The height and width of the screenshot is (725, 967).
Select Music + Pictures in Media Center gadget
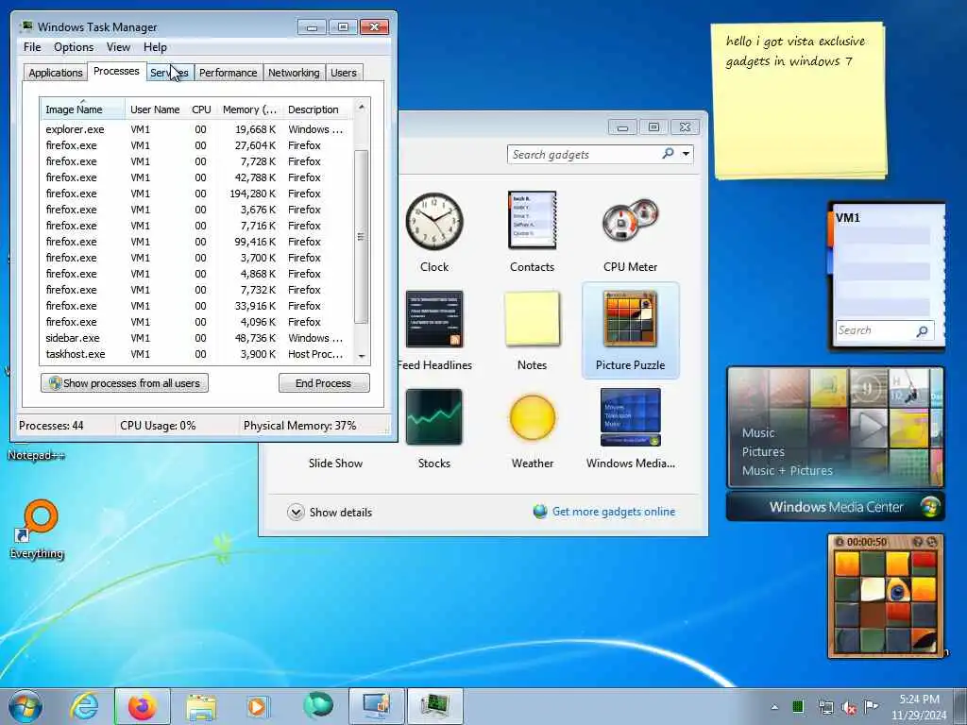[x=787, y=471]
